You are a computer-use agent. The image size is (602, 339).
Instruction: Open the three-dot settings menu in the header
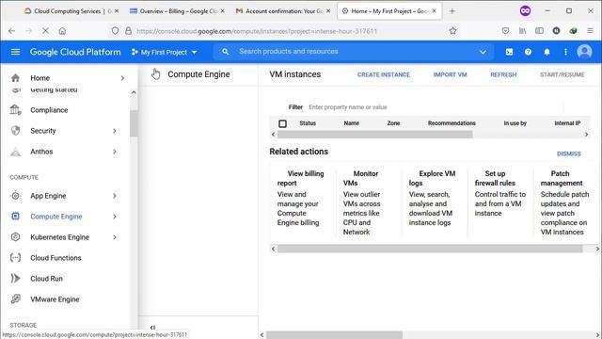565,52
